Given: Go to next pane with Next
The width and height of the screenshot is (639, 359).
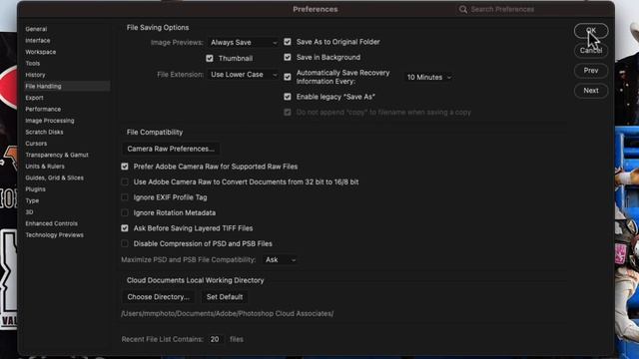Looking at the screenshot, I should click(x=591, y=91).
